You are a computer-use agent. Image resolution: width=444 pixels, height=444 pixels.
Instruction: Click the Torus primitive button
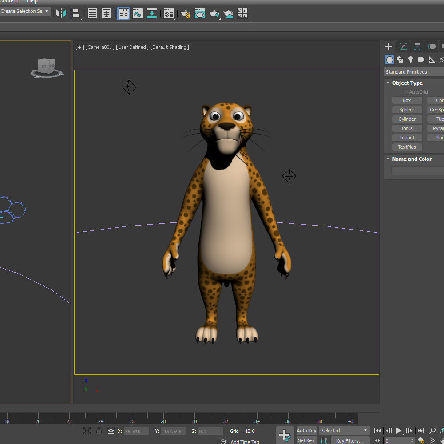click(407, 129)
